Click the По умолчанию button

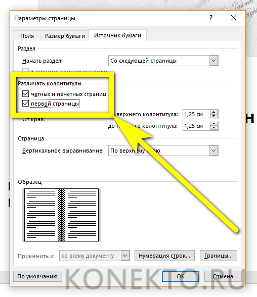click(37, 276)
